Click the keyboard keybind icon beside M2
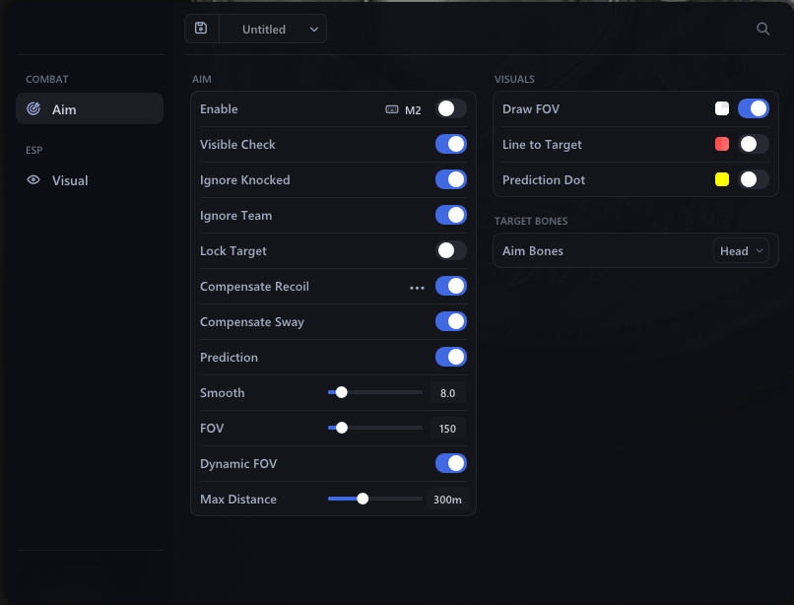 point(392,109)
